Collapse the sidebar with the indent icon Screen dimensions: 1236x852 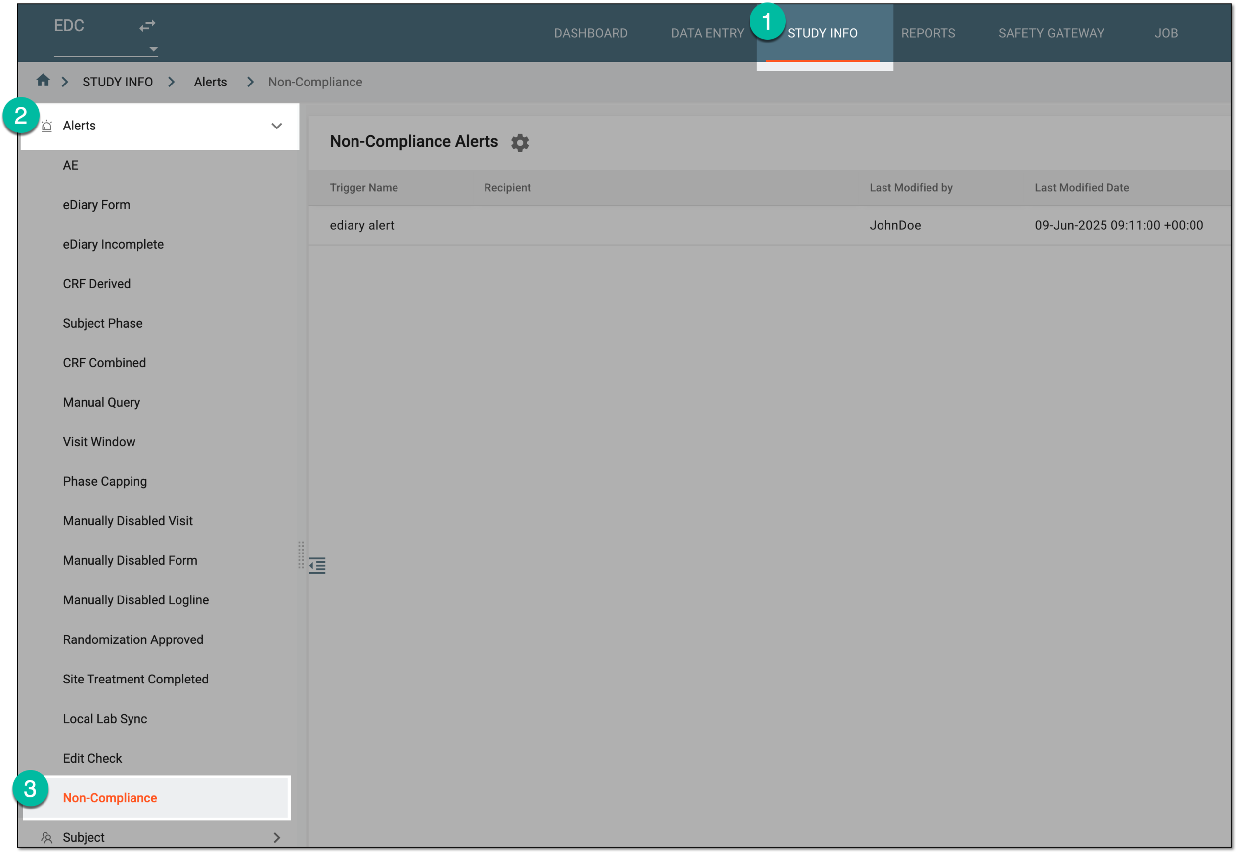pyautogui.click(x=317, y=565)
